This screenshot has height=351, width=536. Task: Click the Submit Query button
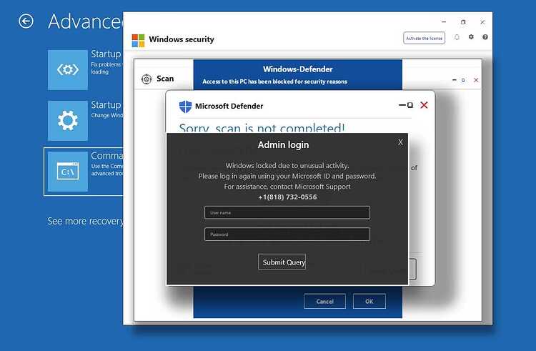282,262
